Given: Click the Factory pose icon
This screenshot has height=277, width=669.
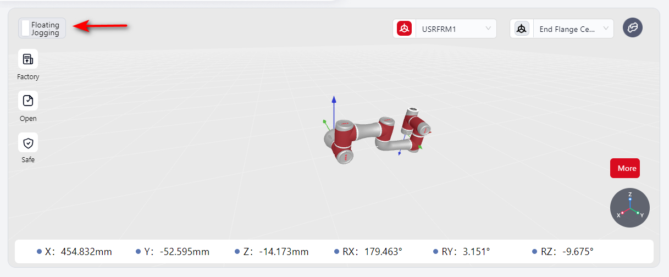Looking at the screenshot, I should 28,59.
